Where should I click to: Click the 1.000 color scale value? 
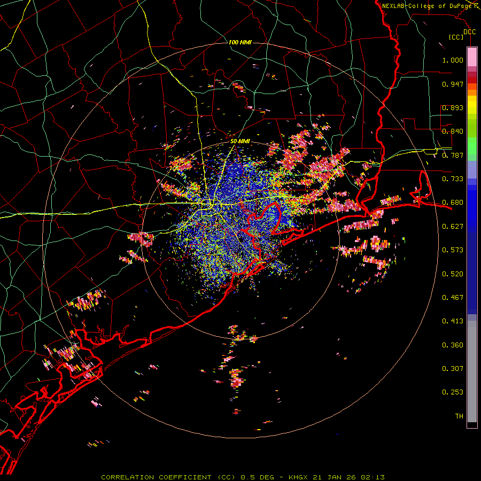click(x=453, y=60)
